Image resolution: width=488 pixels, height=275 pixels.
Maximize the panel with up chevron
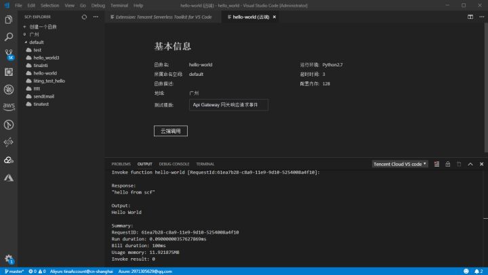[470, 164]
